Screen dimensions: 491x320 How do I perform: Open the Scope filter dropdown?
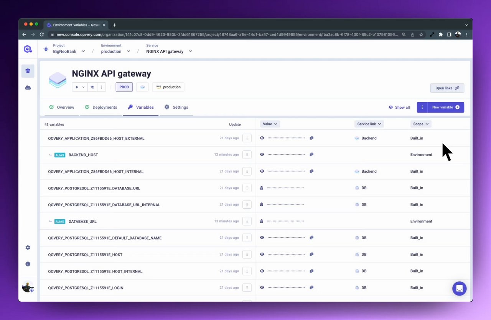coord(421,124)
